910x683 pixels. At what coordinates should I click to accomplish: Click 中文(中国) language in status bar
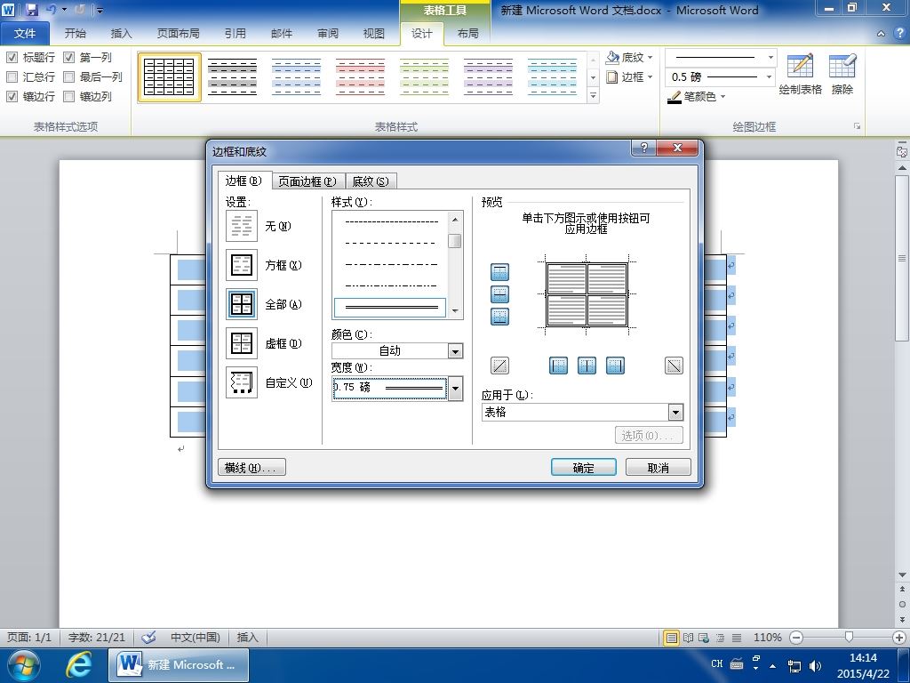(x=195, y=637)
